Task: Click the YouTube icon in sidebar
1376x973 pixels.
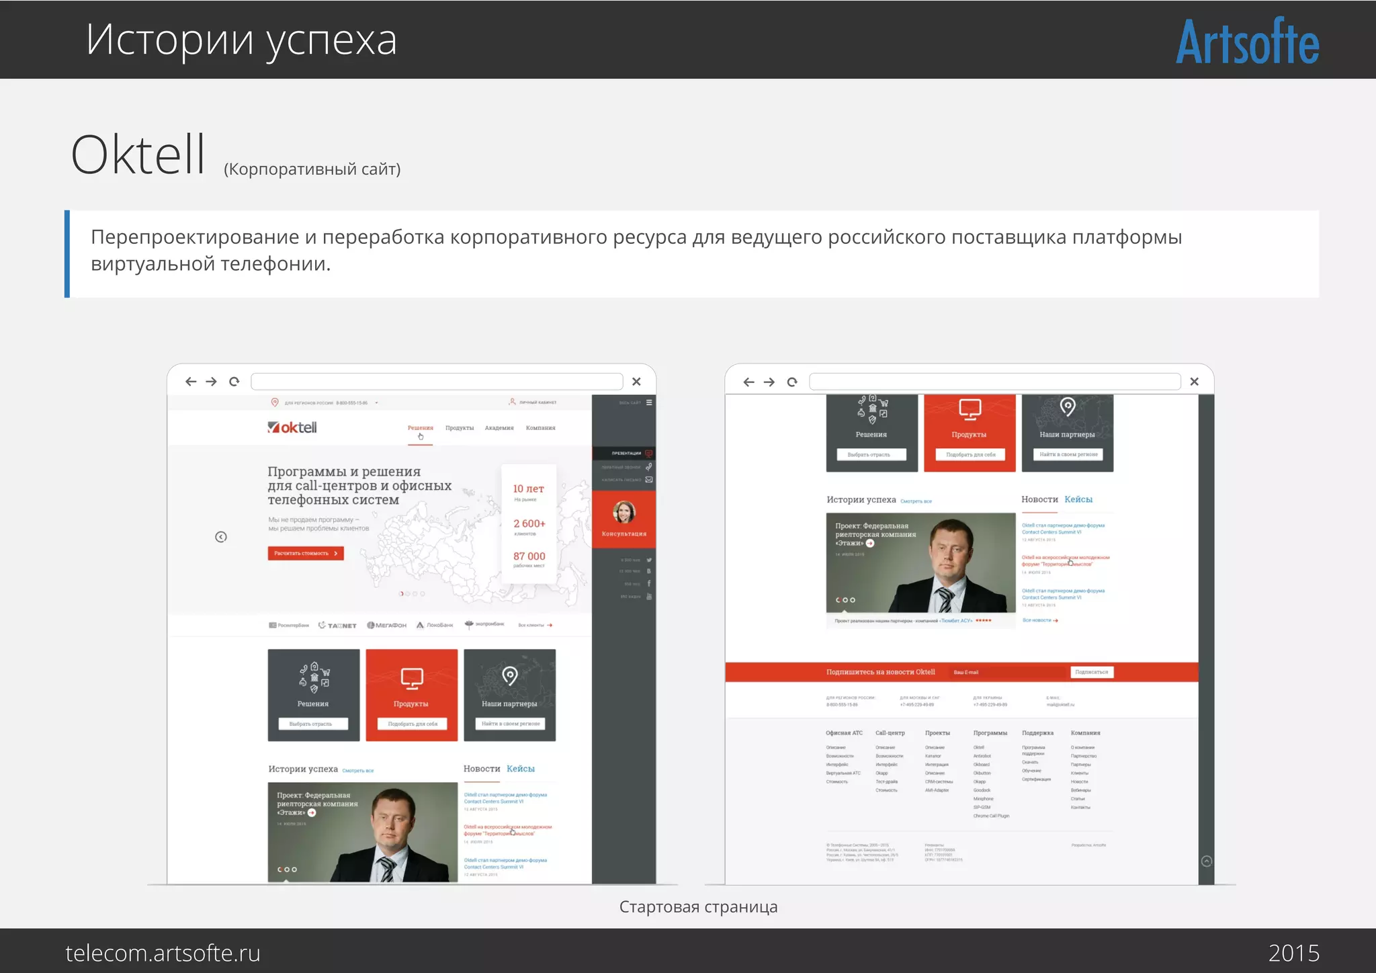Action: (649, 596)
